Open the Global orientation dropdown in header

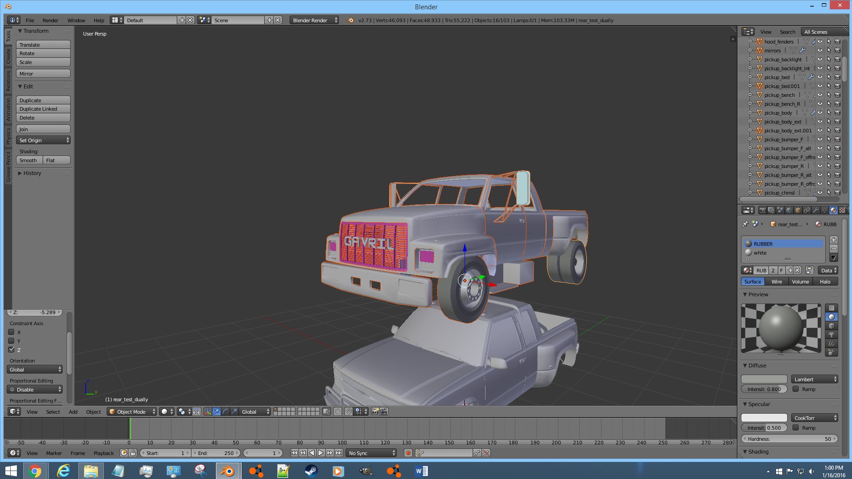pos(255,411)
